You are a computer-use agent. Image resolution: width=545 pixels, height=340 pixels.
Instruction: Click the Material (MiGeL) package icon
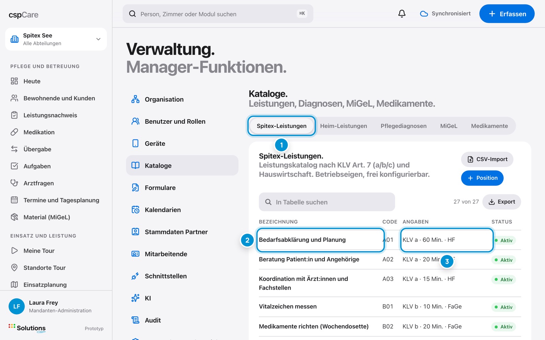14,217
